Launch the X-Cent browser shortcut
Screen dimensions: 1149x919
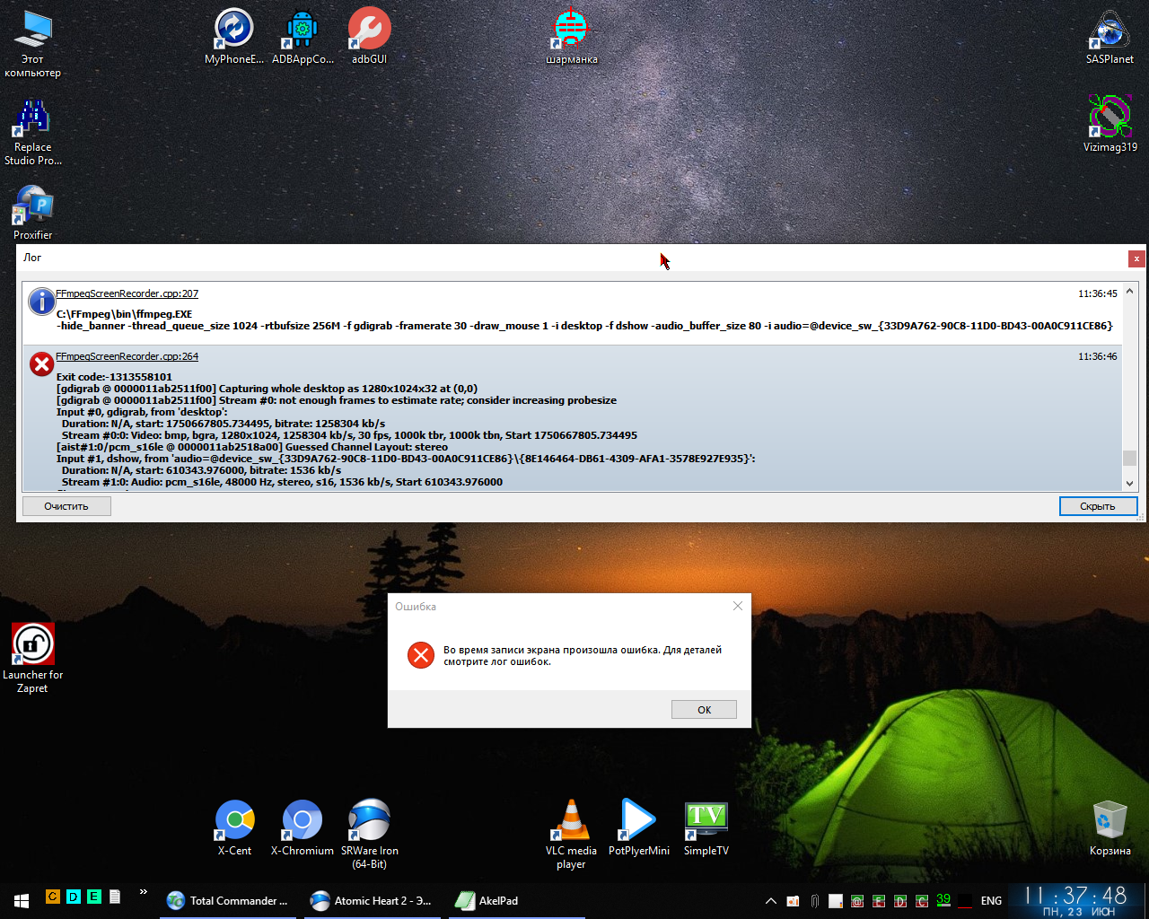tap(234, 827)
